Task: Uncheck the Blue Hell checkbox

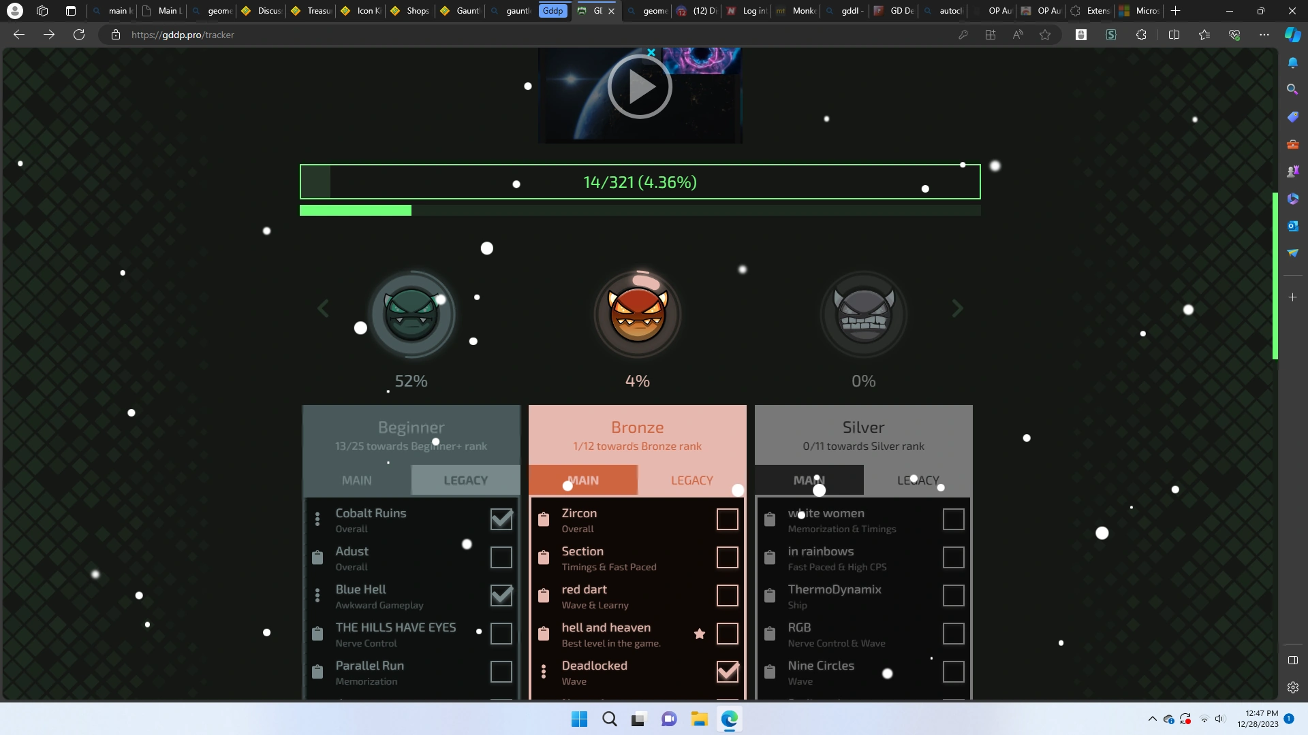Action: pyautogui.click(x=501, y=595)
